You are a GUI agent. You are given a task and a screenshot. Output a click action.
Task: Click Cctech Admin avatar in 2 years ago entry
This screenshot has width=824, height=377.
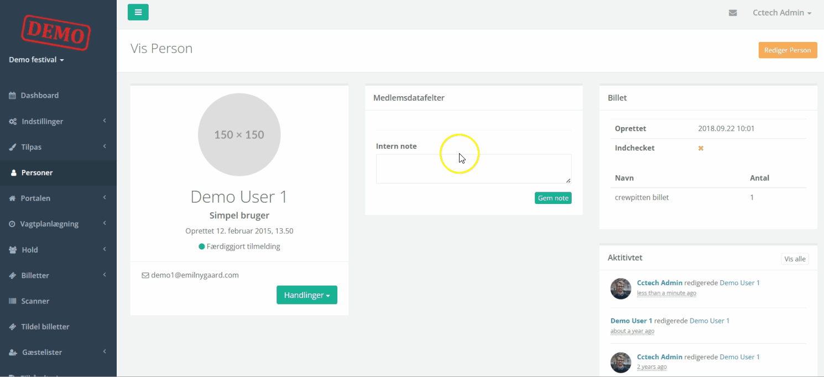621,363
